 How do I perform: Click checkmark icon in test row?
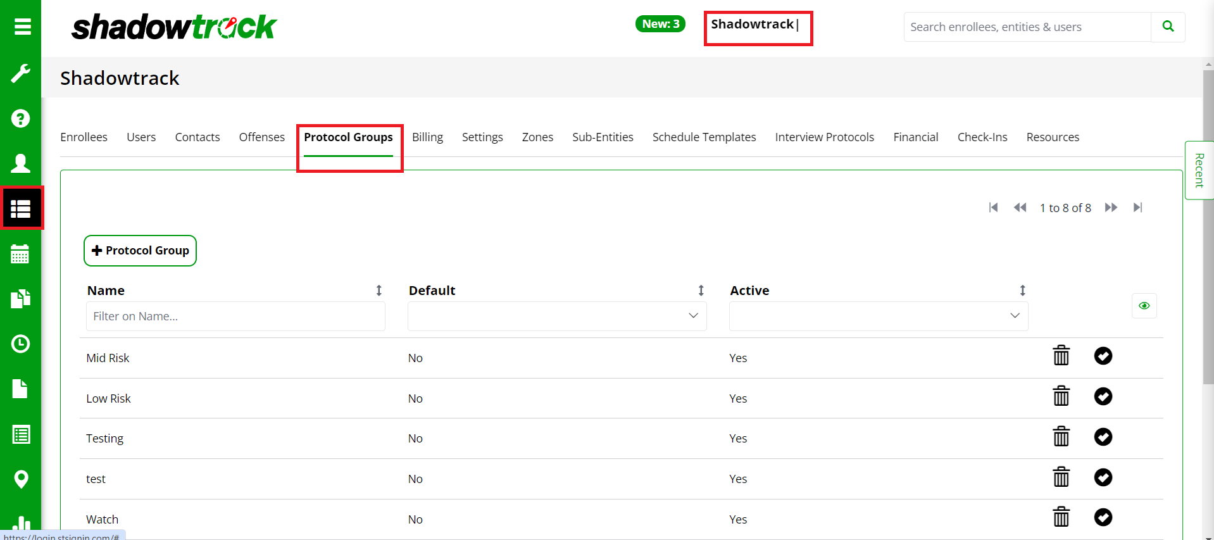(1103, 477)
